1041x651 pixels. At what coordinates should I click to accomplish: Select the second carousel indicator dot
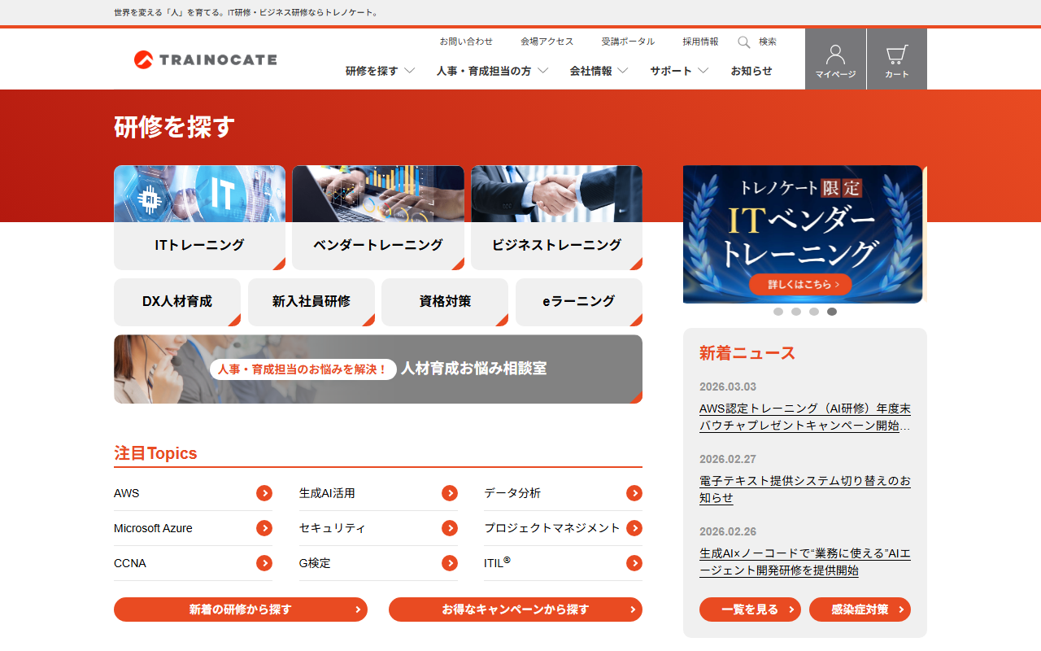tap(796, 312)
